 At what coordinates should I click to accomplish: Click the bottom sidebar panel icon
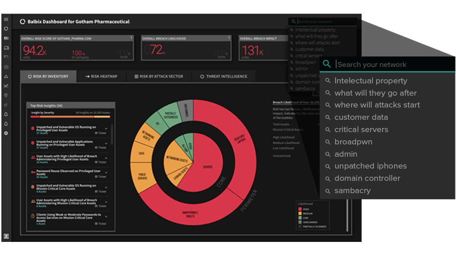tap(6, 236)
